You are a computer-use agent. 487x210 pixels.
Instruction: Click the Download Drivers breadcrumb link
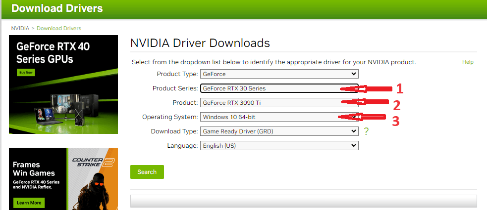pyautogui.click(x=59, y=28)
